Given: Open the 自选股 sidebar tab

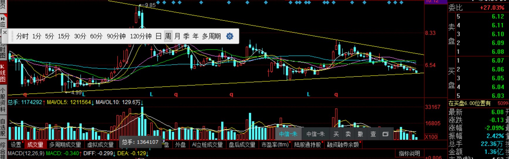Looking at the screenshot, I should pyautogui.click(x=3, y=127).
